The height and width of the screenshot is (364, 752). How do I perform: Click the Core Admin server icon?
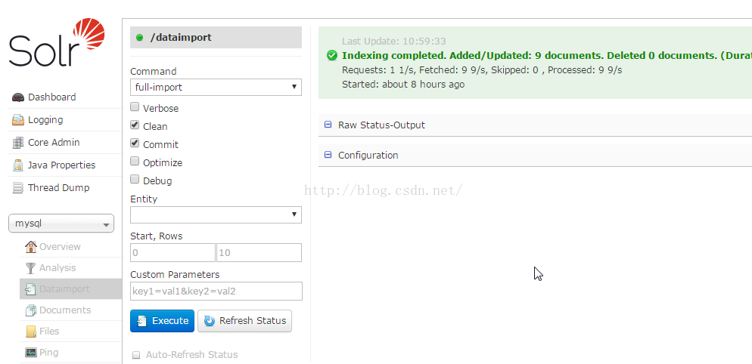pos(17,142)
